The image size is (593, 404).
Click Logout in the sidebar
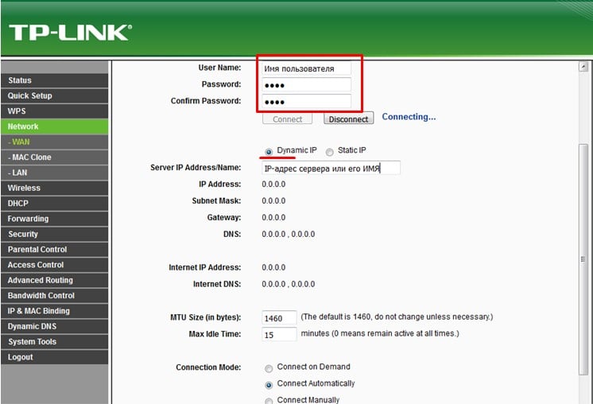click(x=54, y=357)
